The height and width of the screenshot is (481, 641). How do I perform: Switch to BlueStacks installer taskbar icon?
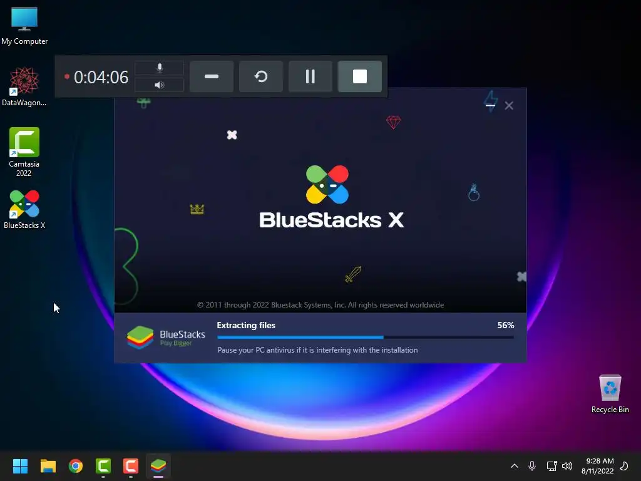(158, 466)
